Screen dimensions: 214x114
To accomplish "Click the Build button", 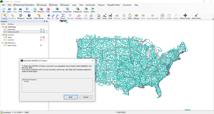I will click(x=71, y=97).
